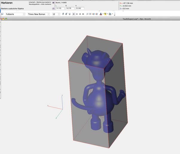Toggle bold (F) text formatting
This screenshot has height=154, width=180.
(x=63, y=14)
